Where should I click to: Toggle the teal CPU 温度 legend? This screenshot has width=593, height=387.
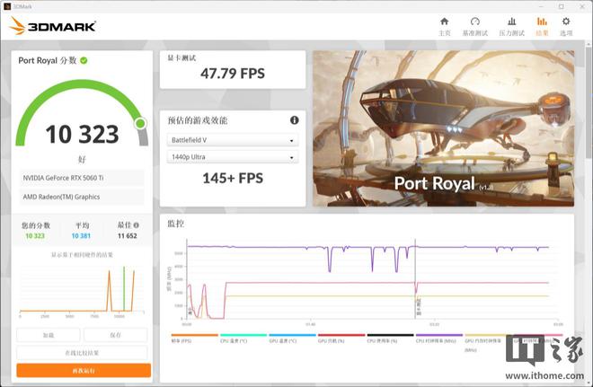[x=243, y=338]
